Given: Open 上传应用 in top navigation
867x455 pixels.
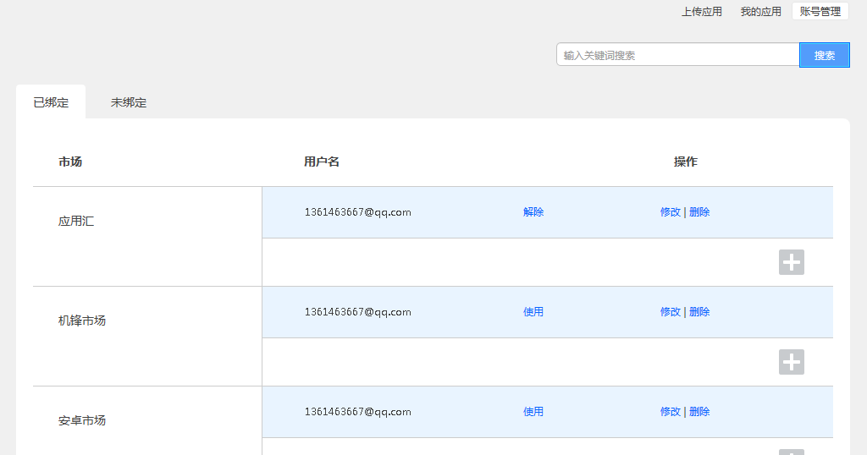Looking at the screenshot, I should pos(702,12).
